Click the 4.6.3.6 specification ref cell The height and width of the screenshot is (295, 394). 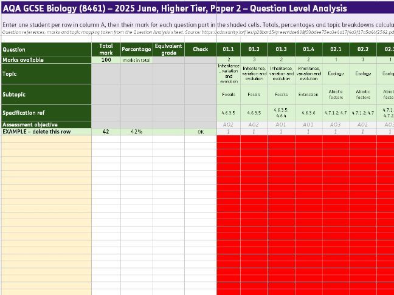(x=308, y=113)
